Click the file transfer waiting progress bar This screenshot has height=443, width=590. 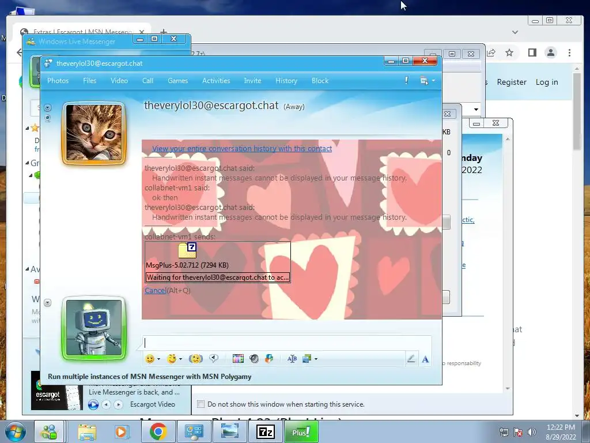217,277
